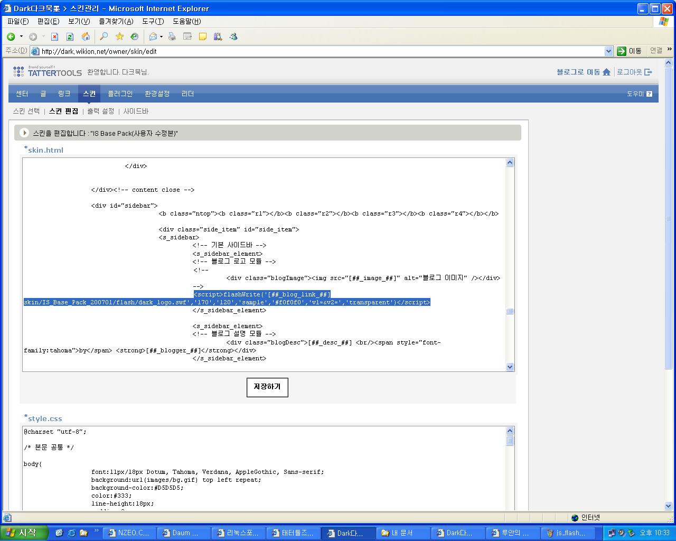676x541 pixels.
Task: Open the Mail button dropdown arrow
Action: (x=161, y=37)
